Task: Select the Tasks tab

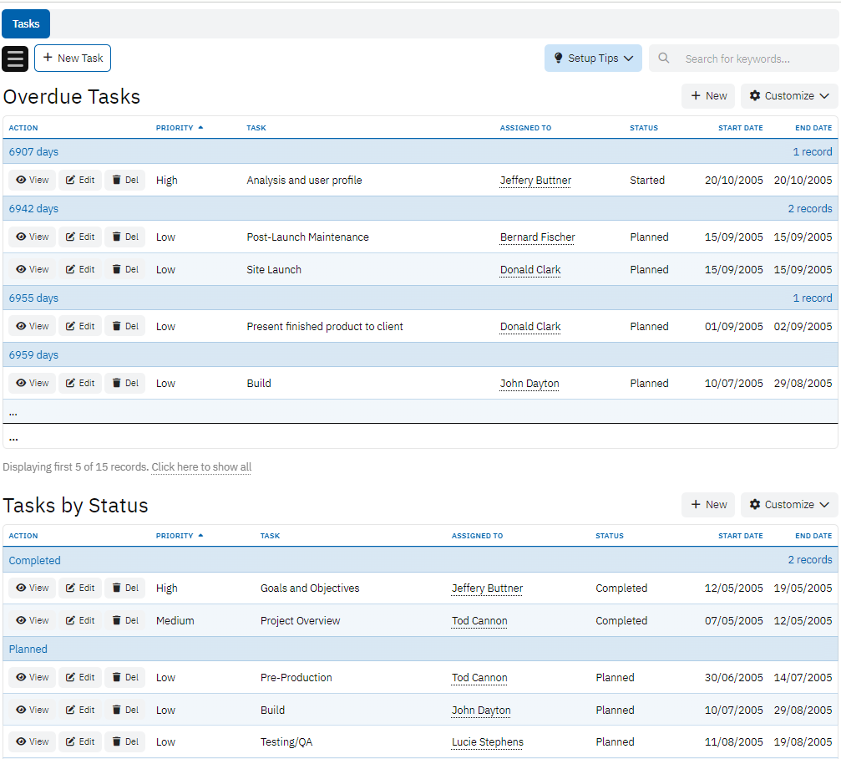Action: point(26,24)
